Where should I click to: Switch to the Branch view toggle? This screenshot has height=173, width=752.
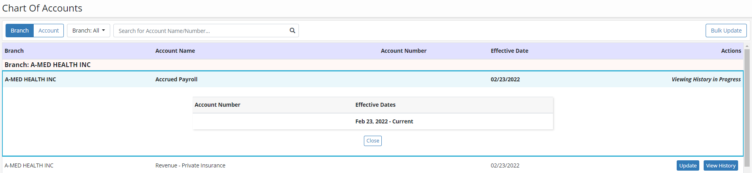tap(19, 31)
